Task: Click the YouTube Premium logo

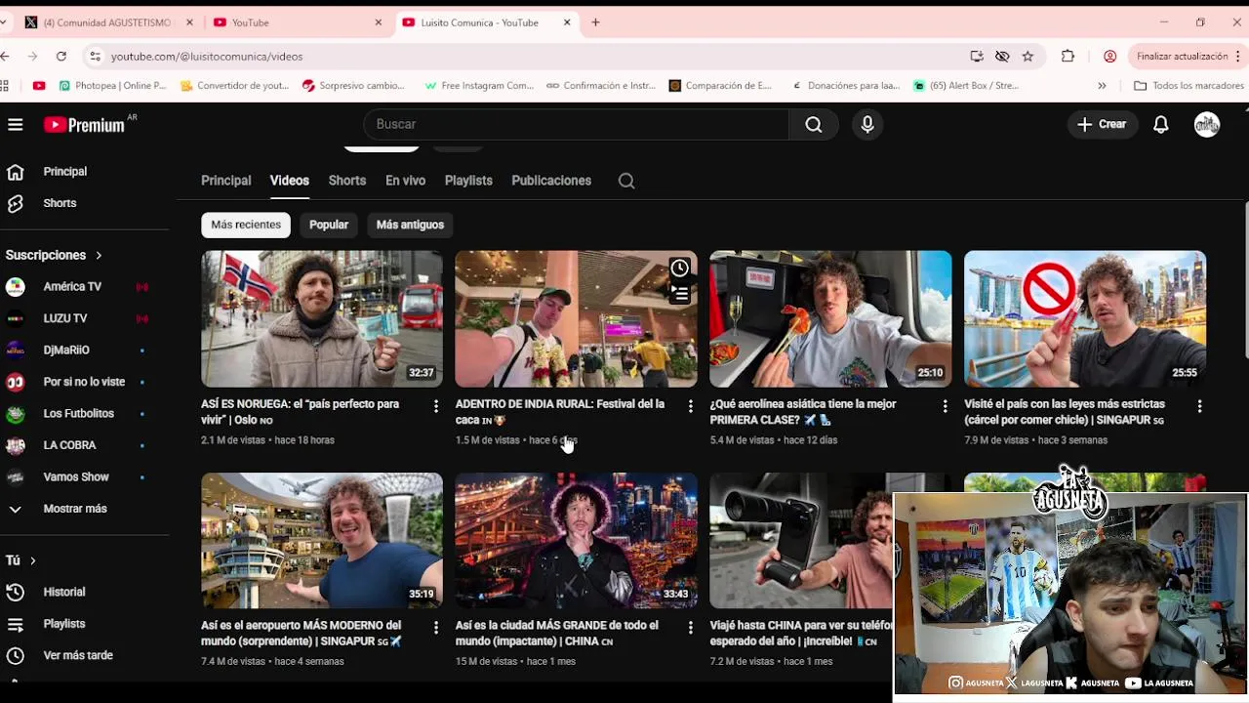Action: 85,124
